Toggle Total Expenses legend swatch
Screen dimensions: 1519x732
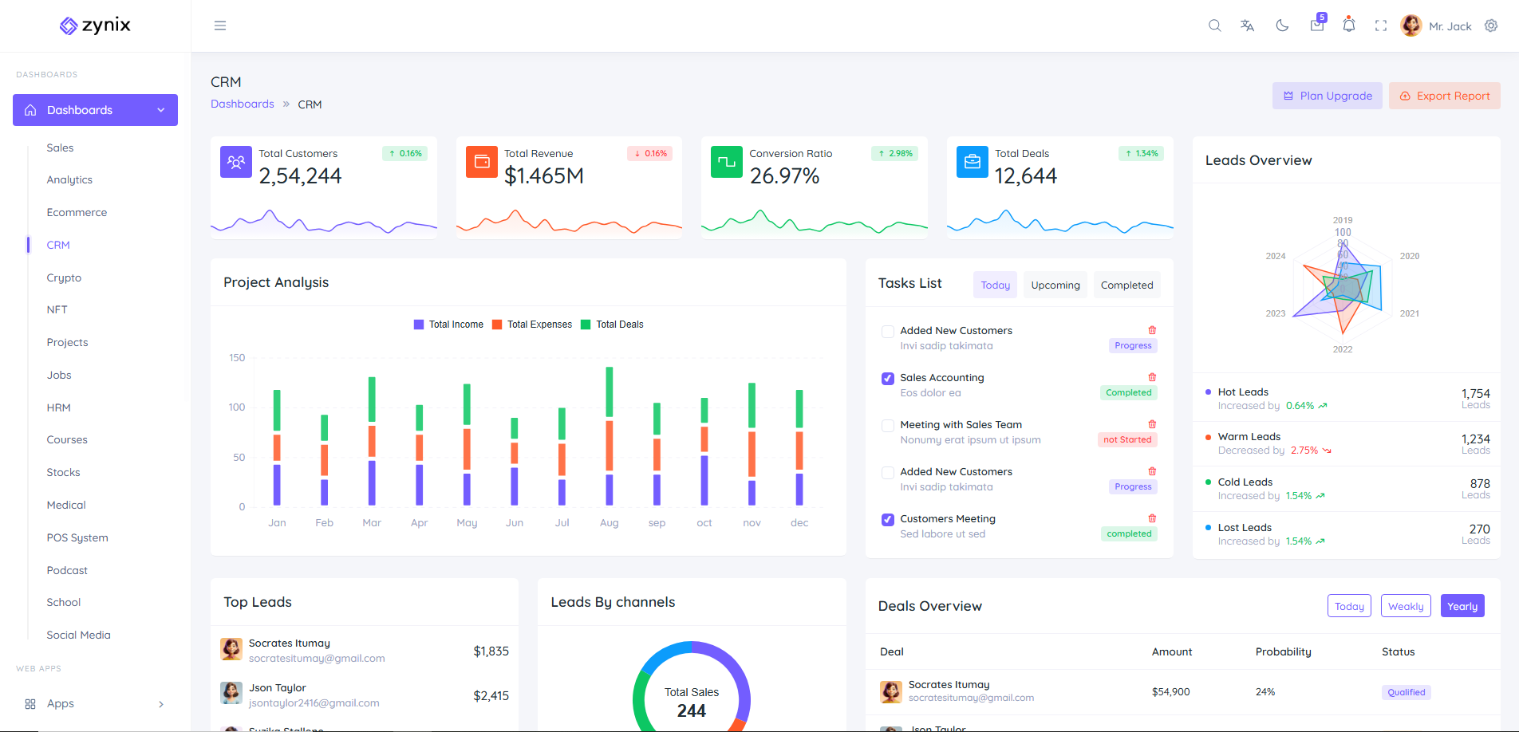pos(497,325)
